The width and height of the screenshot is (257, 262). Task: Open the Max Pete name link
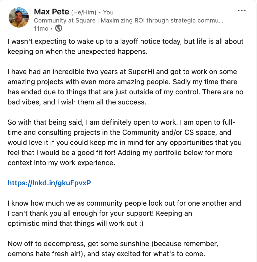coord(51,12)
